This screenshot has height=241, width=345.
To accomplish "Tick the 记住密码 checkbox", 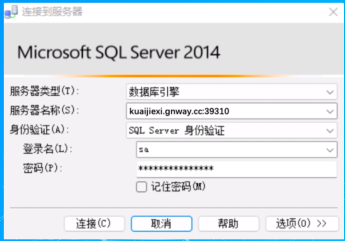I will pos(141,187).
